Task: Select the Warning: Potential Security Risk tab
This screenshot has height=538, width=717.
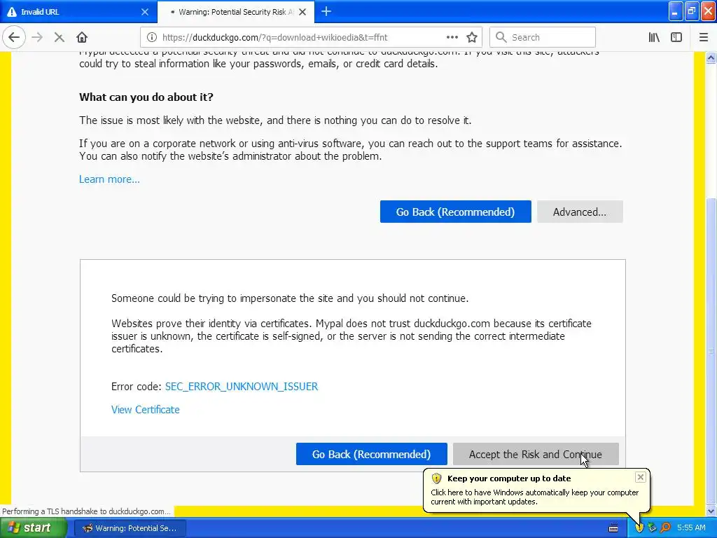Action: coord(235,12)
